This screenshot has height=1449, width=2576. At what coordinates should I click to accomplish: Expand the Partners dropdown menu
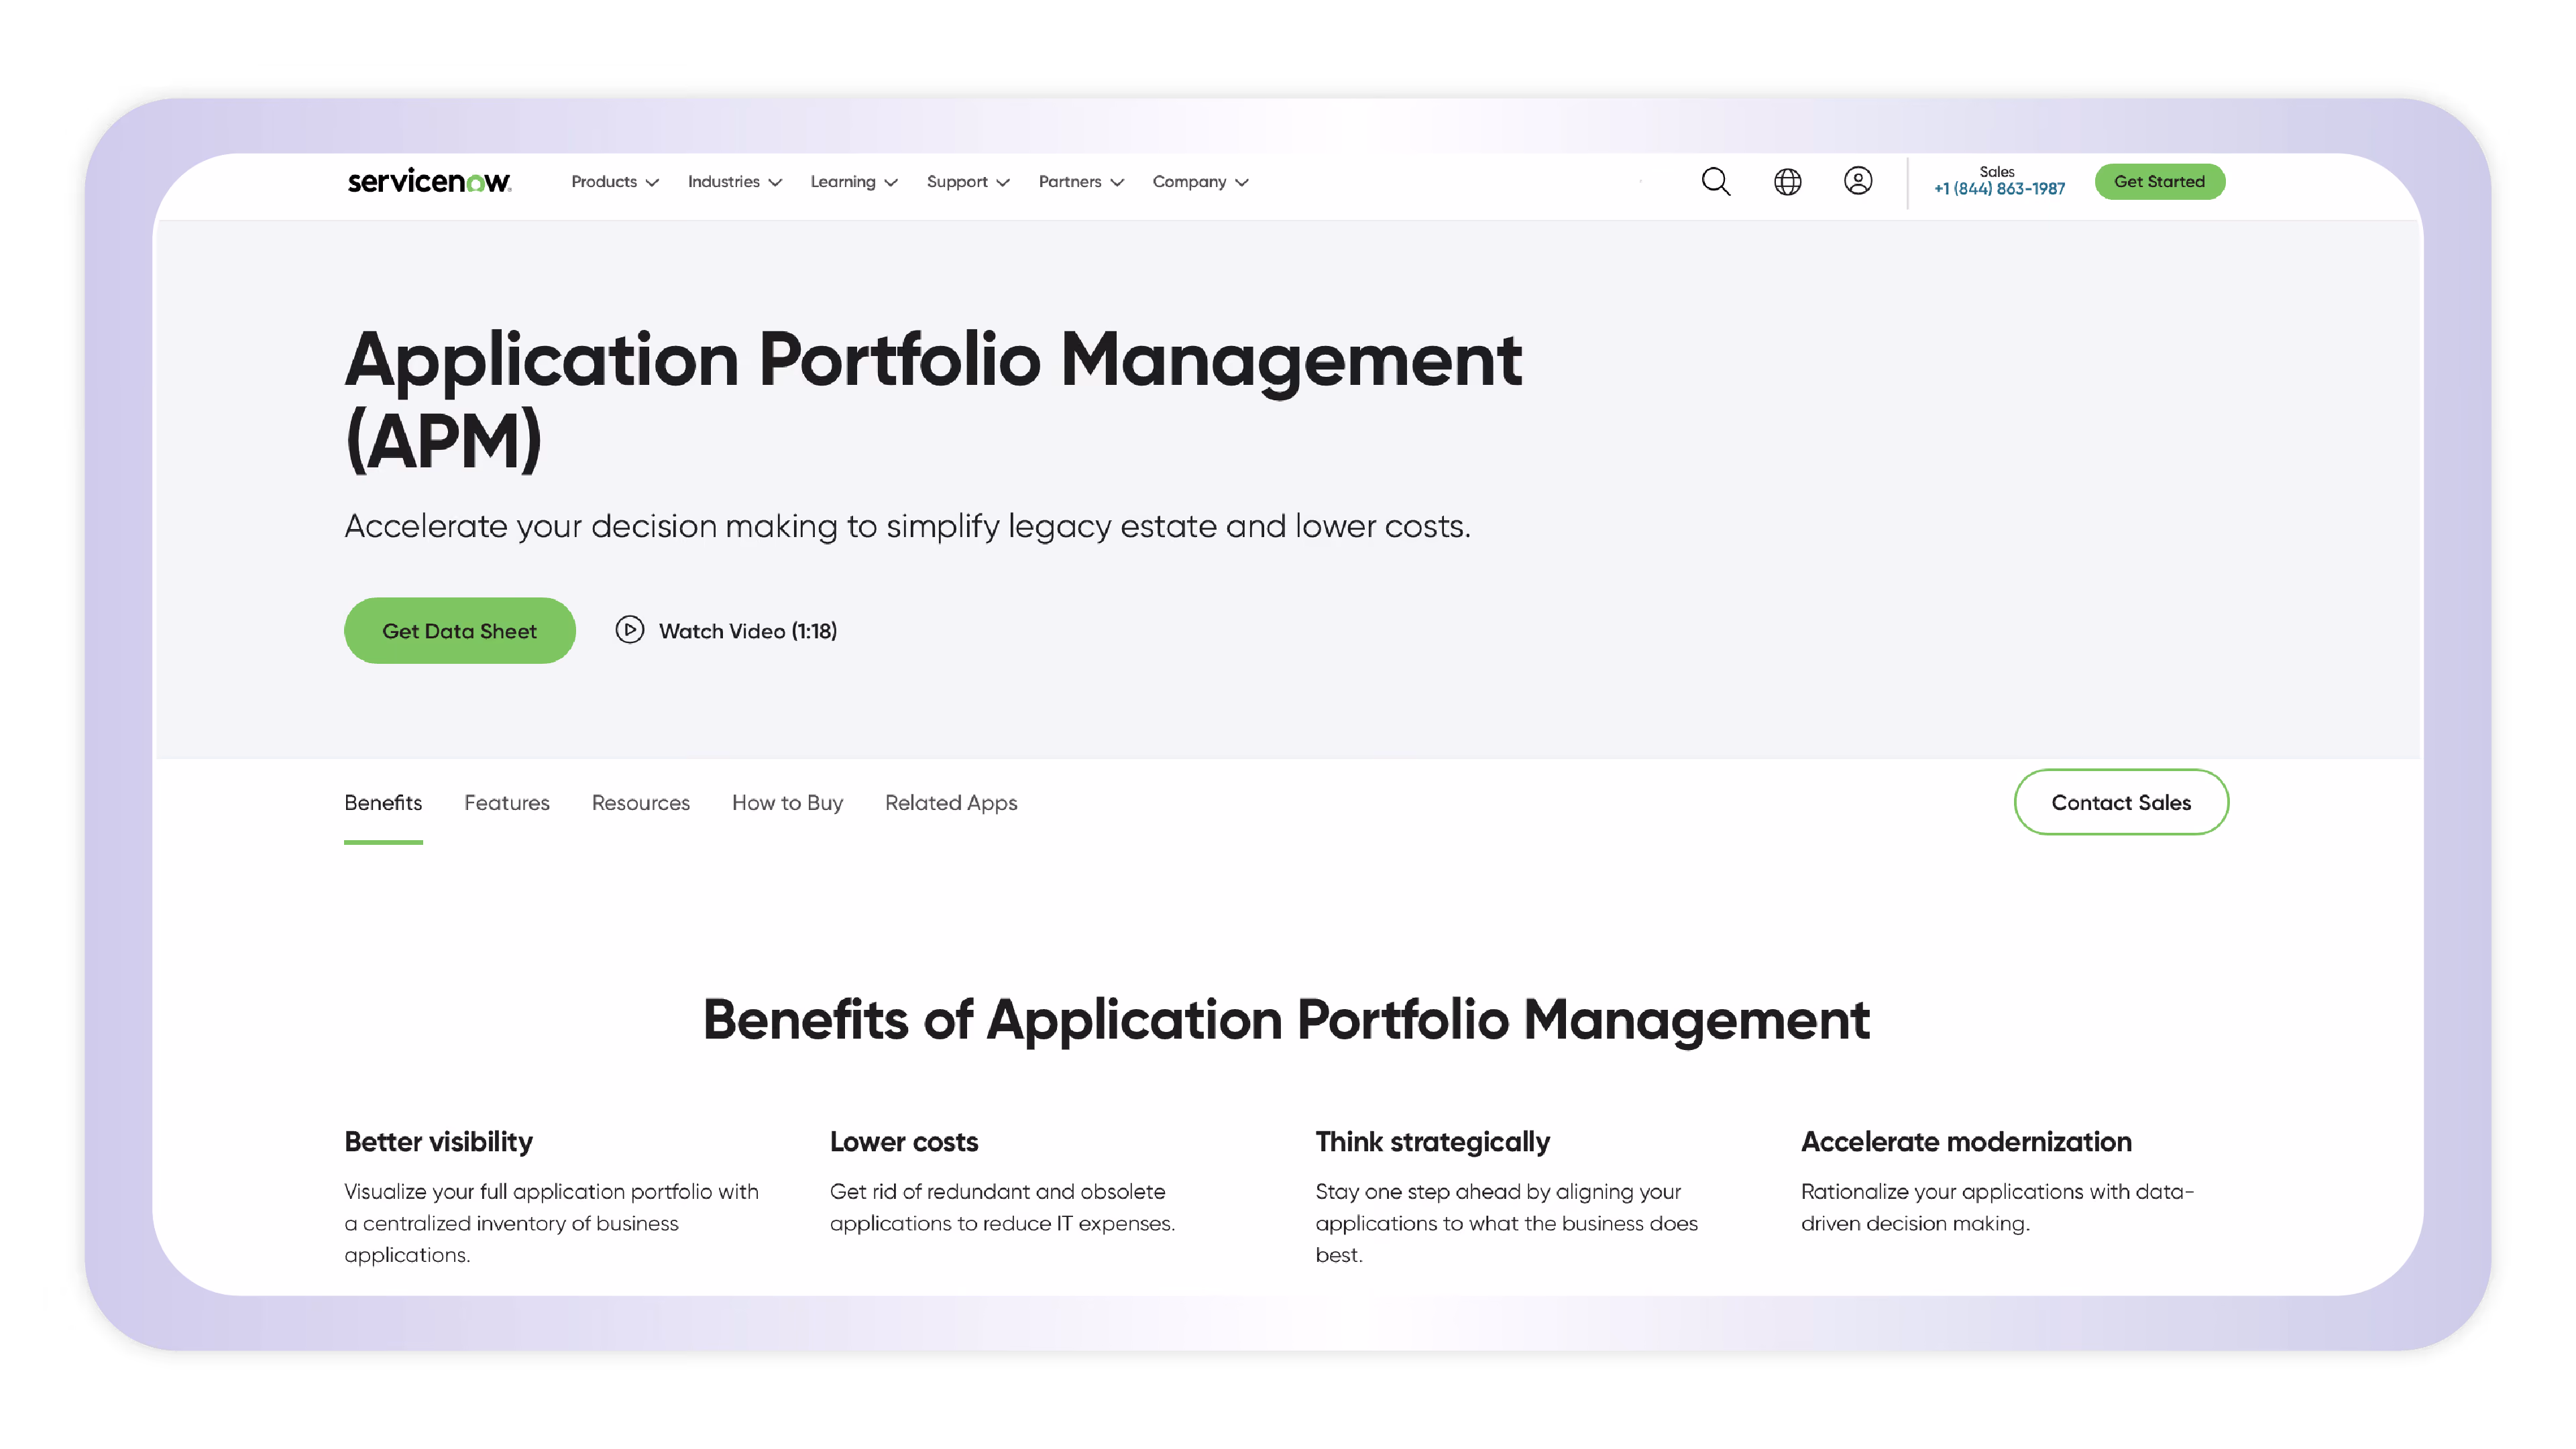1081,182
